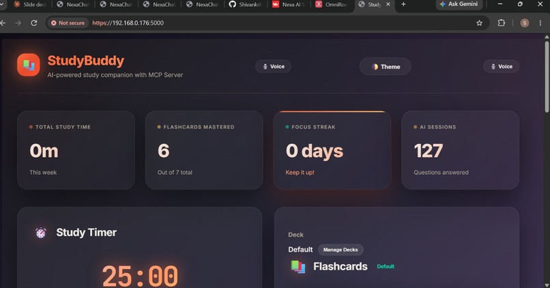Viewport: 550px width, 288px height.
Task: Click the Flashcards stacked cards icon
Action: point(298,267)
